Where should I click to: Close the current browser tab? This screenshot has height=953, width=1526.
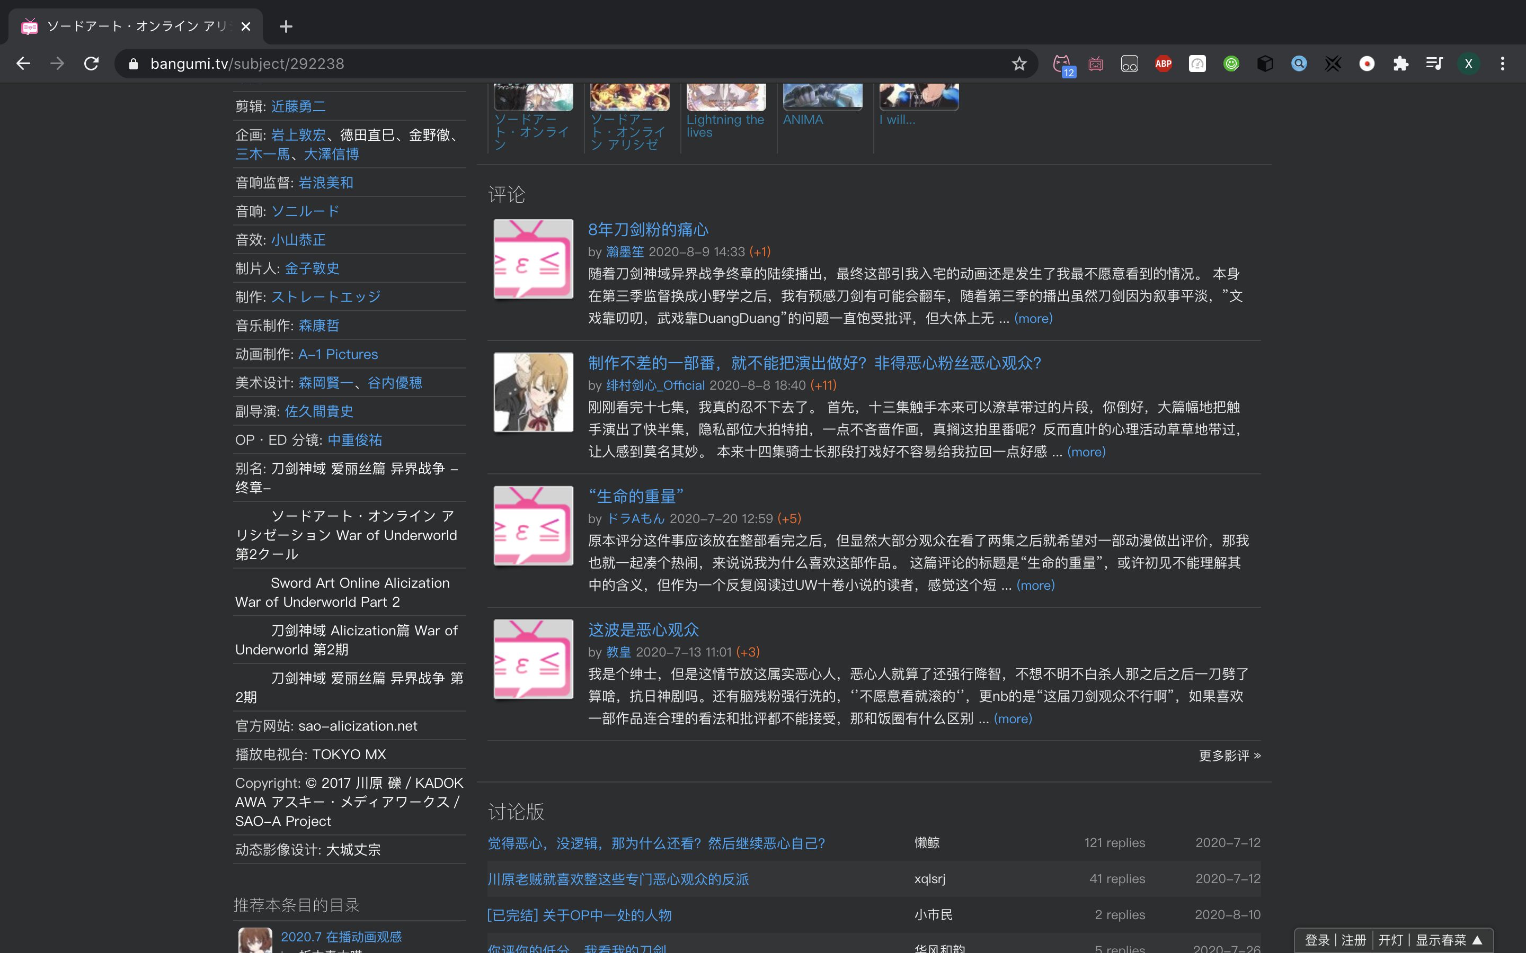coord(246,26)
